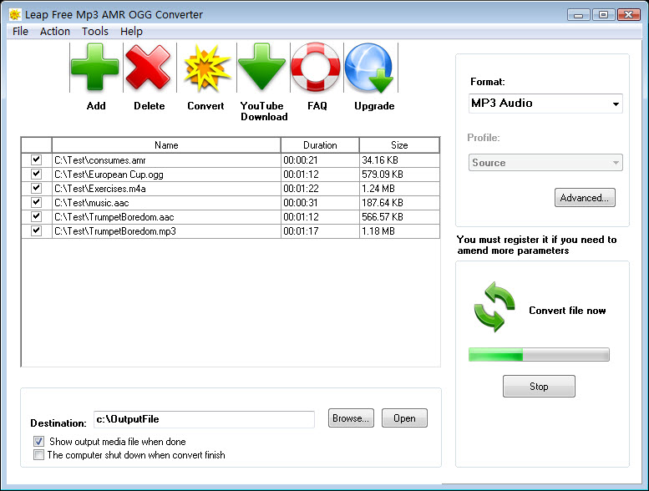Click the Open destination button
This screenshot has height=491, width=649.
click(404, 418)
